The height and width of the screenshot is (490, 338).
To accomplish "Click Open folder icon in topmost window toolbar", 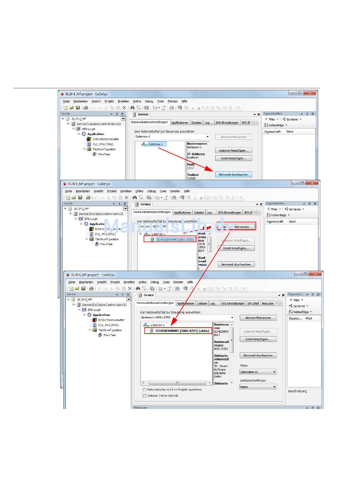I will coord(72,108).
